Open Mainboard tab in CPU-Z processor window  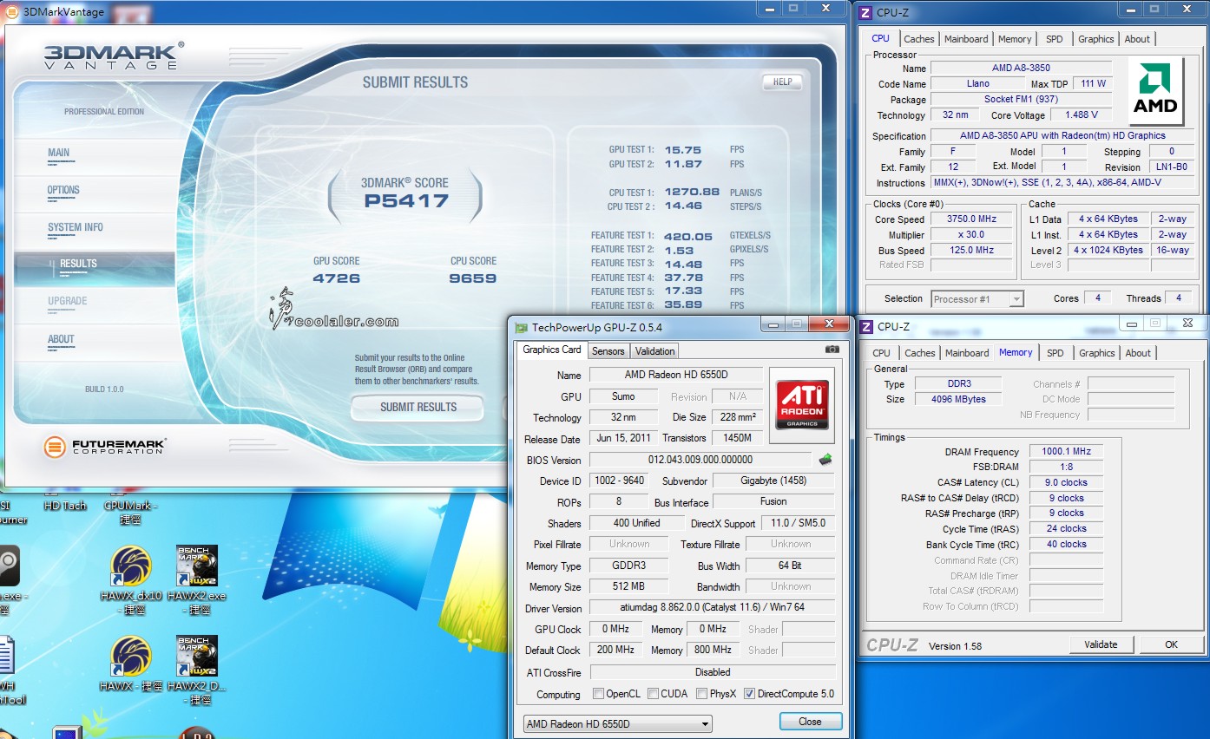[x=966, y=39]
